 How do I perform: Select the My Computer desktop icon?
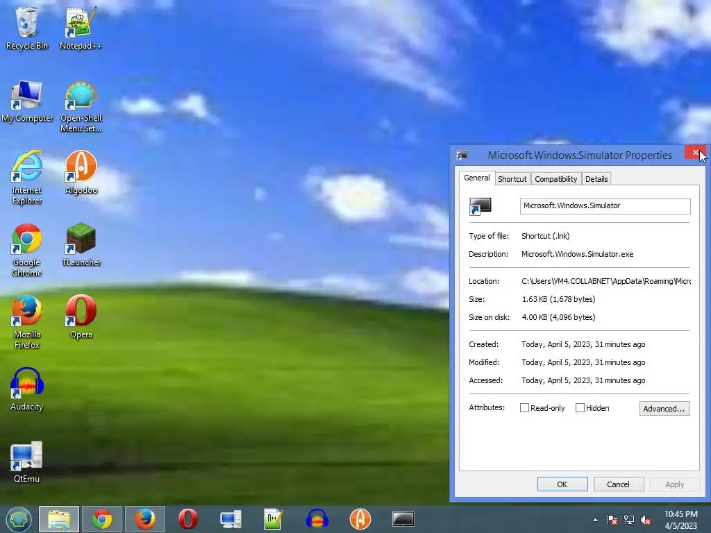[27, 101]
